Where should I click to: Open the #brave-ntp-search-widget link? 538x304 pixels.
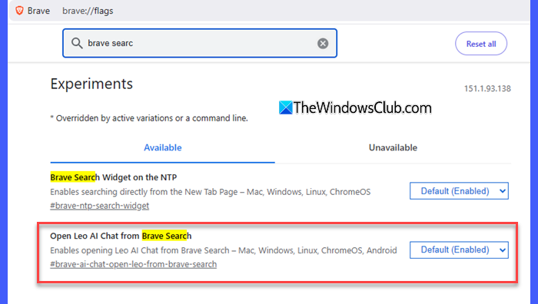(x=99, y=206)
